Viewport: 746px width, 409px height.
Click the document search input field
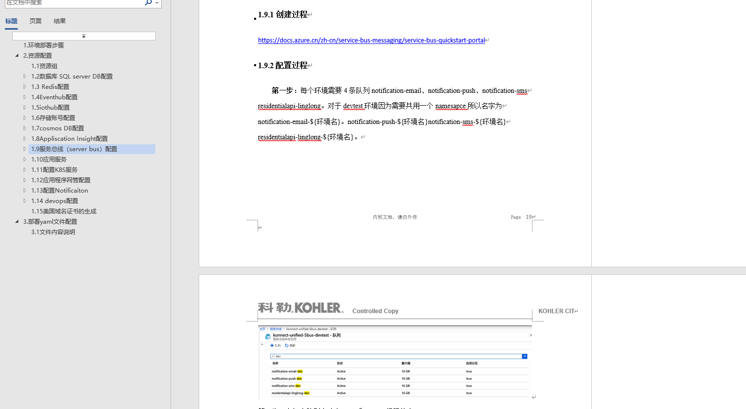(x=74, y=2)
